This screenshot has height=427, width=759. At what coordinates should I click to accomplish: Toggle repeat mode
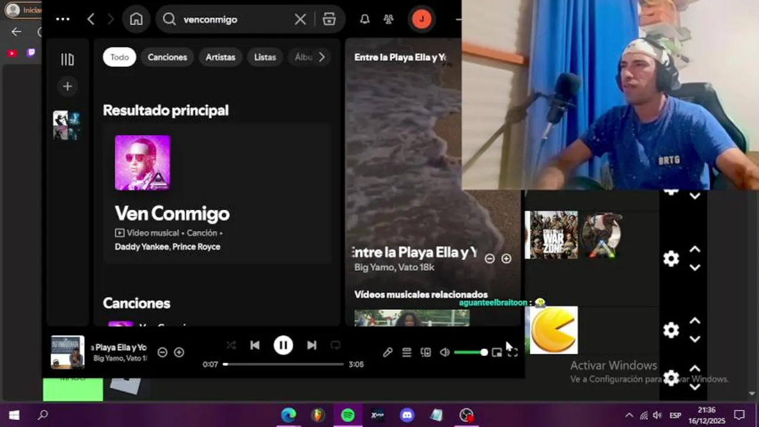coord(336,345)
